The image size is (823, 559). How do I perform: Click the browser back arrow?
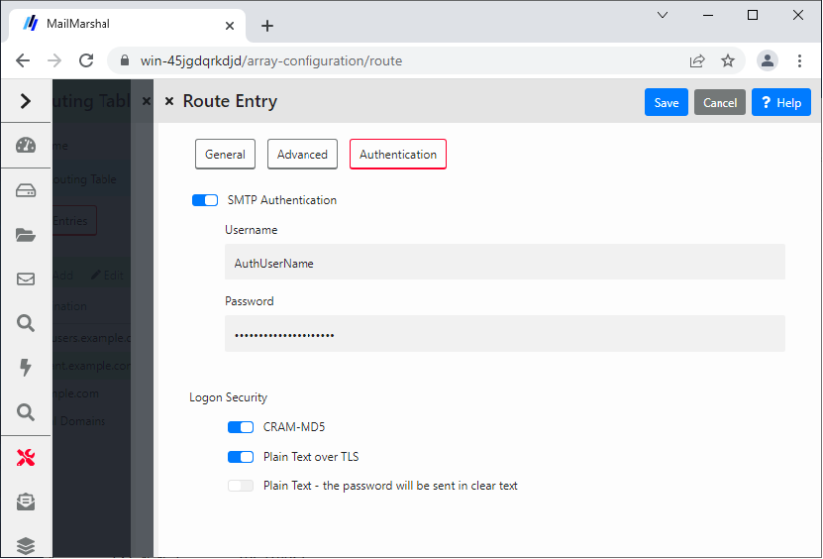point(23,60)
